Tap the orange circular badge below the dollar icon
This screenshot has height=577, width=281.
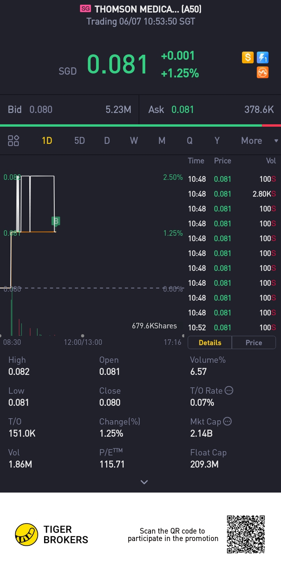pyautogui.click(x=263, y=73)
